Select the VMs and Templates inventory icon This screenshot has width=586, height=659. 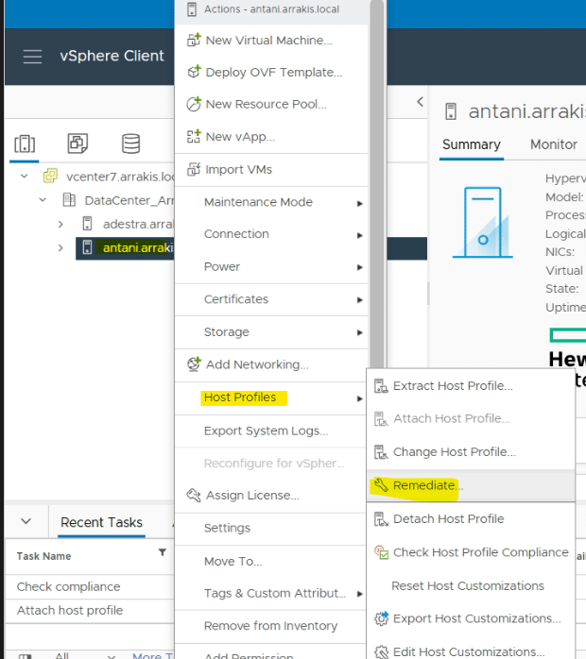pos(78,144)
